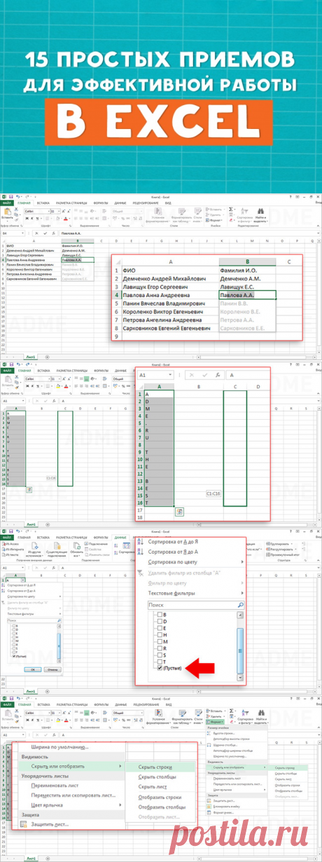Click OK button in small filter menu

click(x=31, y=669)
